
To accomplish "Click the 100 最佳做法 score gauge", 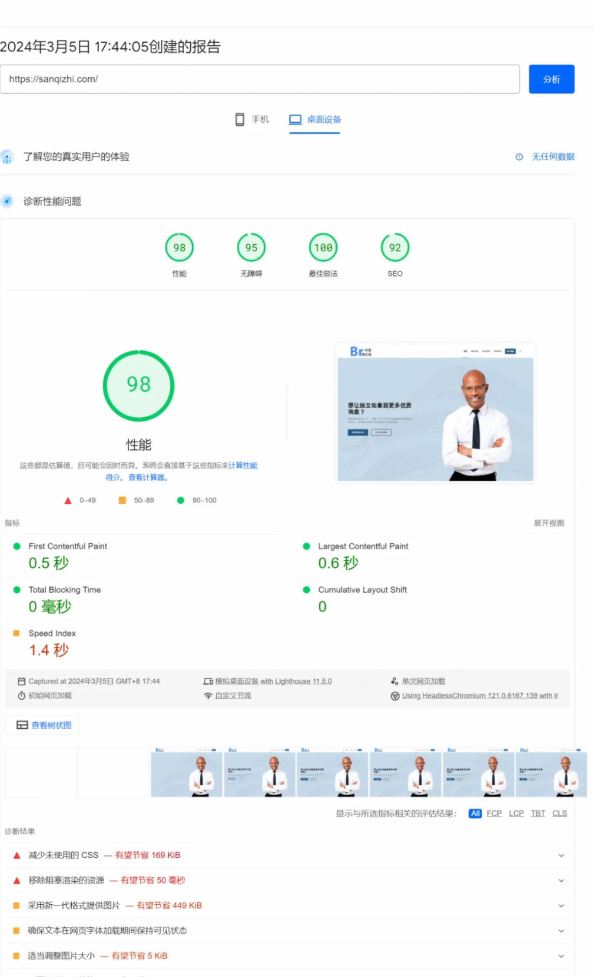I will coord(323,248).
